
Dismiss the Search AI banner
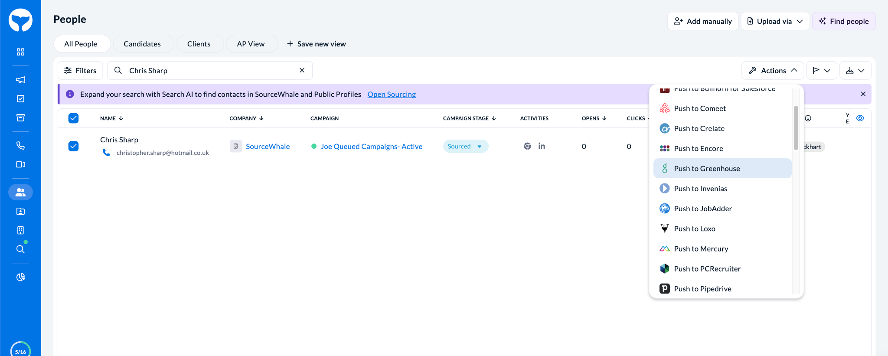coord(863,94)
